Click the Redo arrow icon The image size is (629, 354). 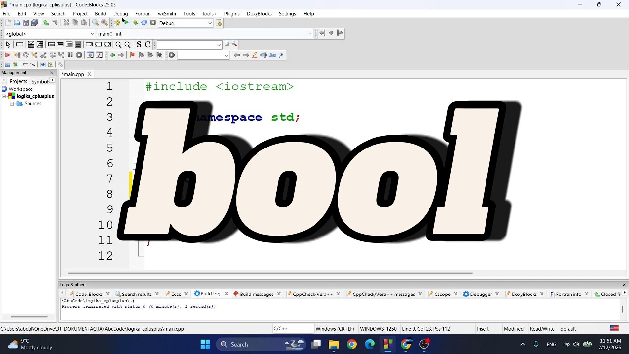(x=55, y=23)
